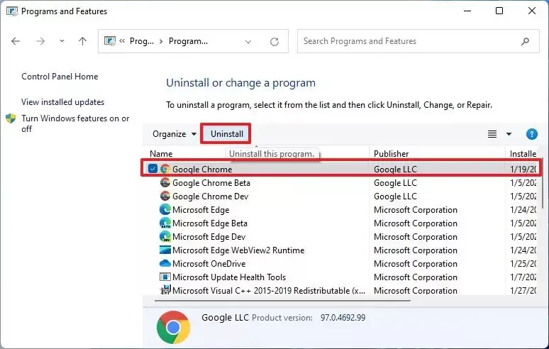The image size is (549, 349).
Task: Open recent locations dropdown chevron
Action: 62,41
